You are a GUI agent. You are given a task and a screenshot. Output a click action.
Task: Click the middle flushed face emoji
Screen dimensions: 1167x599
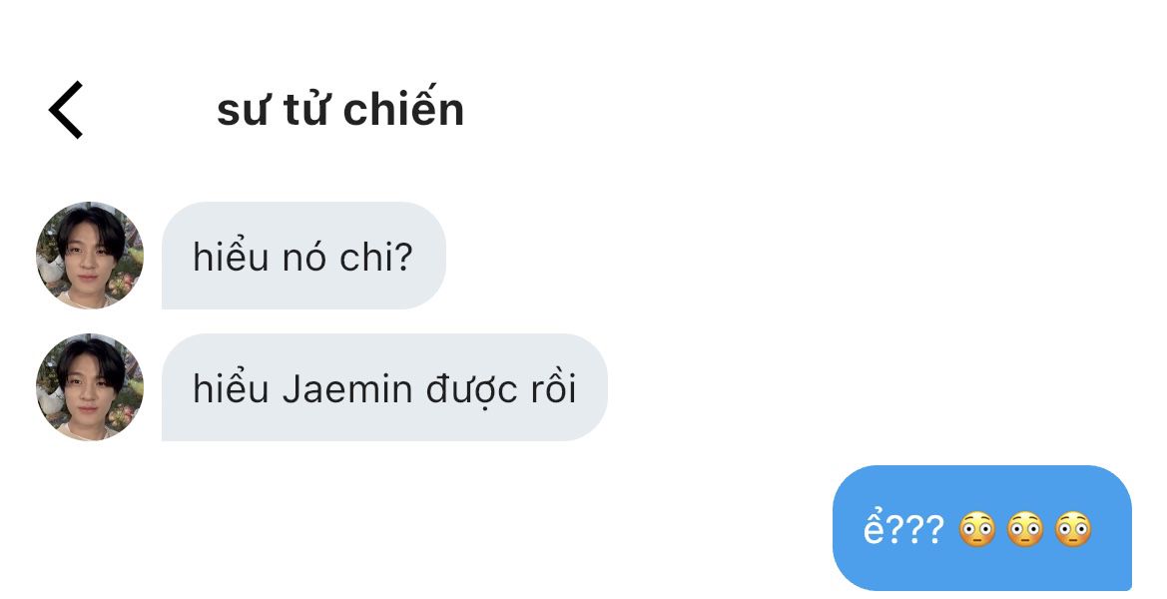(1025, 529)
